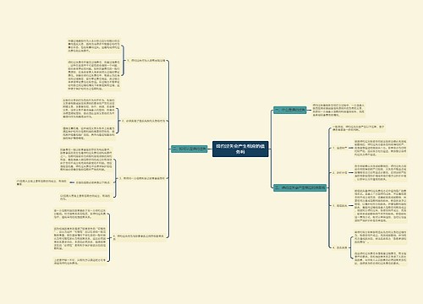Select subtopic 4 under teal node 二
Image resolution: width=423 pixels, height=304 pixels.
coord(340,248)
